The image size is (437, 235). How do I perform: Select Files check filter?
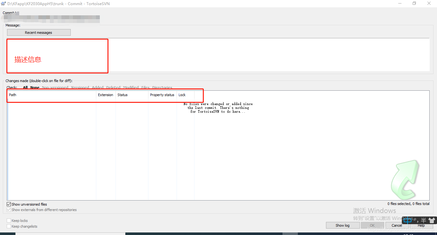[146, 87]
